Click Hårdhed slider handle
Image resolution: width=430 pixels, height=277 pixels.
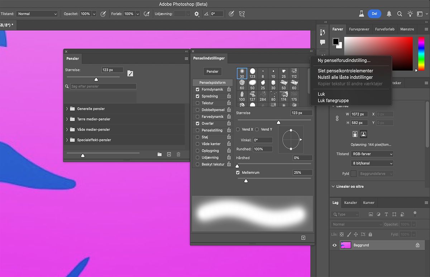(237, 166)
